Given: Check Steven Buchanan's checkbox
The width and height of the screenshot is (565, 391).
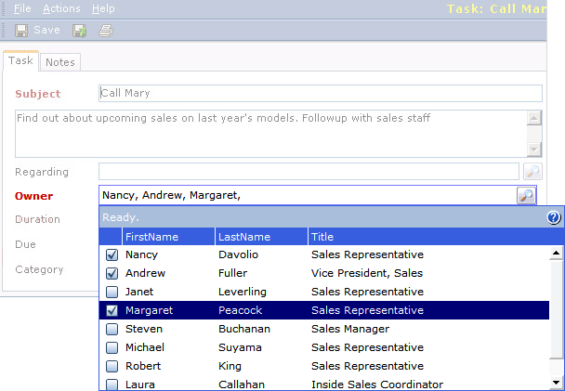Looking at the screenshot, I should 112,329.
